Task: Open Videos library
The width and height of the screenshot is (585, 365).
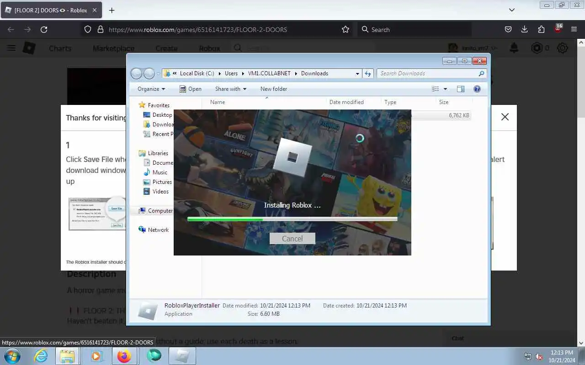Action: pyautogui.click(x=156, y=192)
